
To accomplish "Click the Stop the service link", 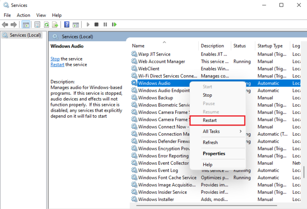I will (55, 59).
